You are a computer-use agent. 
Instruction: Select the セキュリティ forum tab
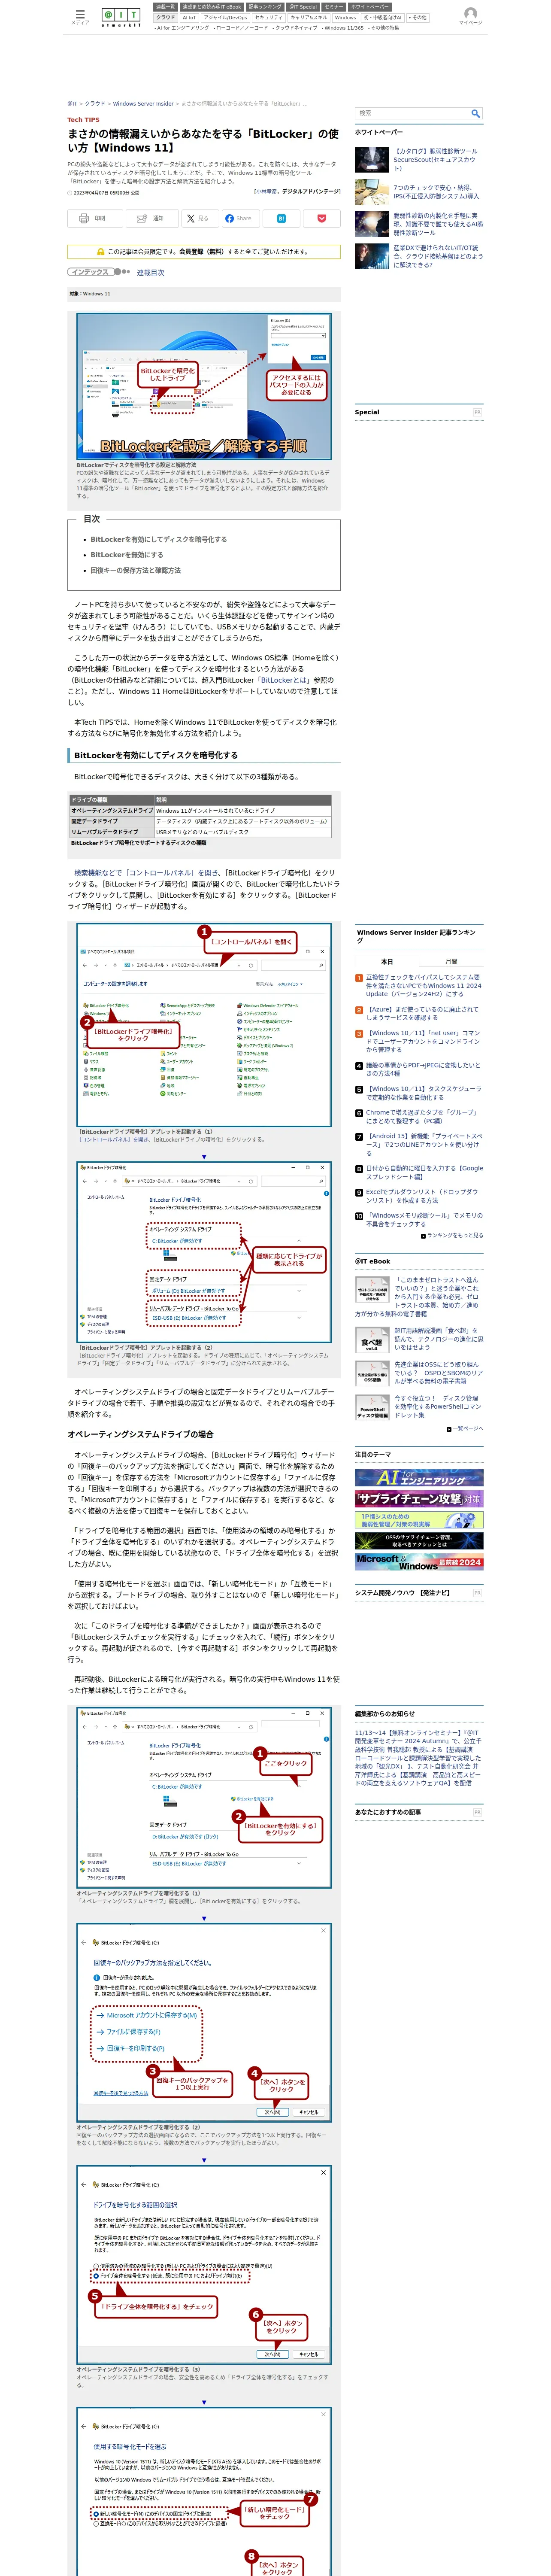click(x=269, y=17)
